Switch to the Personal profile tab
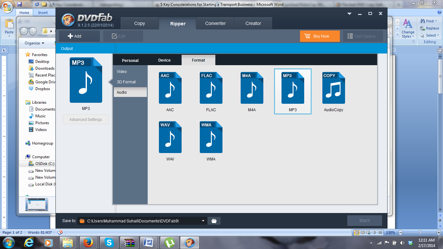The height and width of the screenshot is (249, 443). tap(130, 60)
